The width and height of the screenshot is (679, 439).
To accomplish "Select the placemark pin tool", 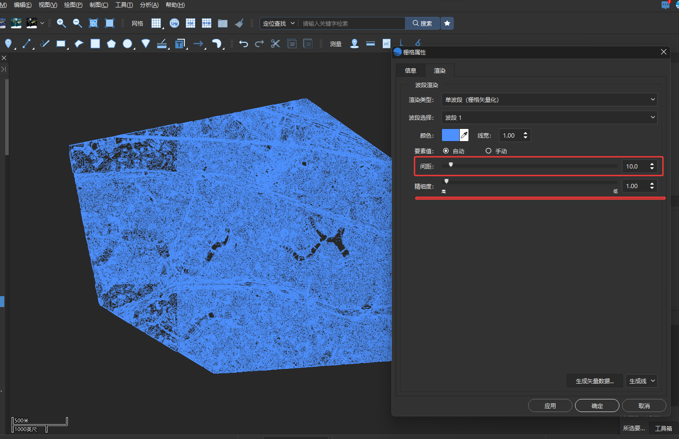I will [x=8, y=44].
